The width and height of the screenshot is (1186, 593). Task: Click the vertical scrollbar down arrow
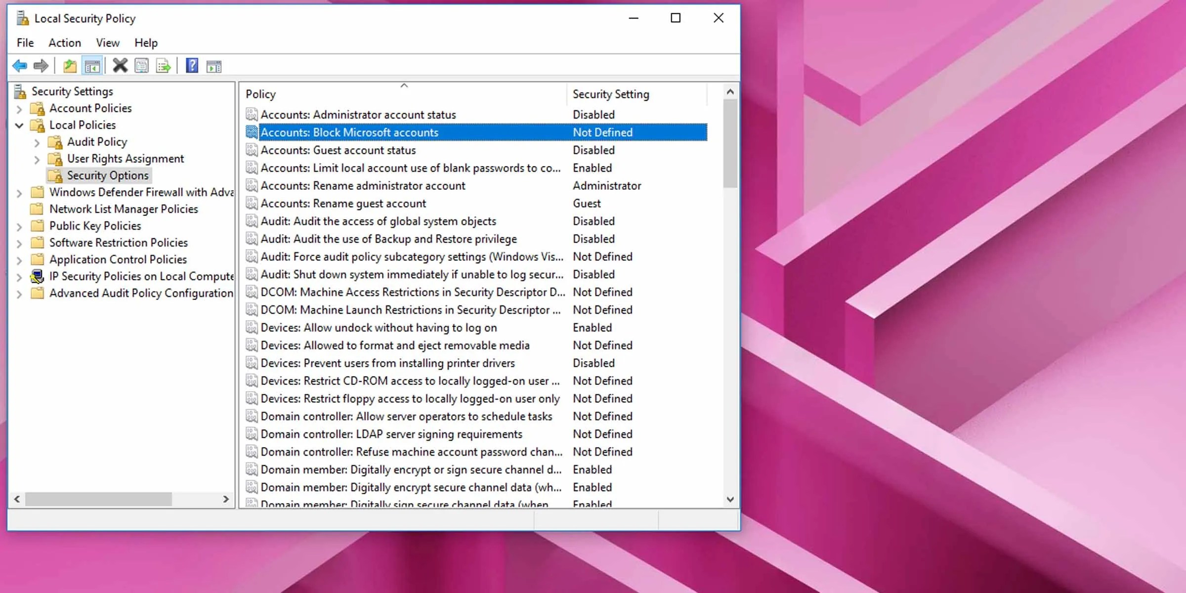click(730, 499)
